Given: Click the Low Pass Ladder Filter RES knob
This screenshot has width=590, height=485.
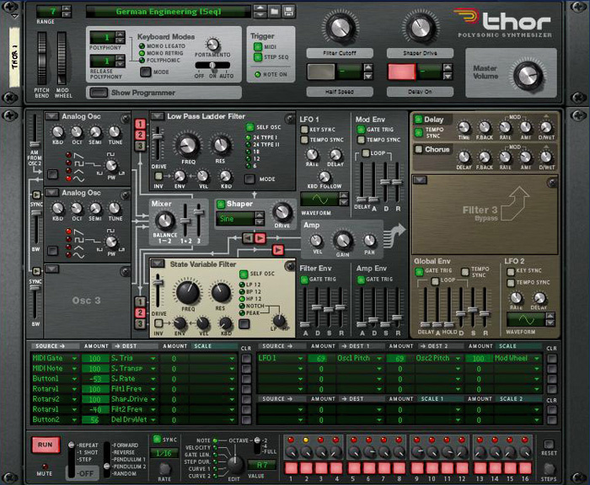Looking at the screenshot, I should (x=221, y=146).
